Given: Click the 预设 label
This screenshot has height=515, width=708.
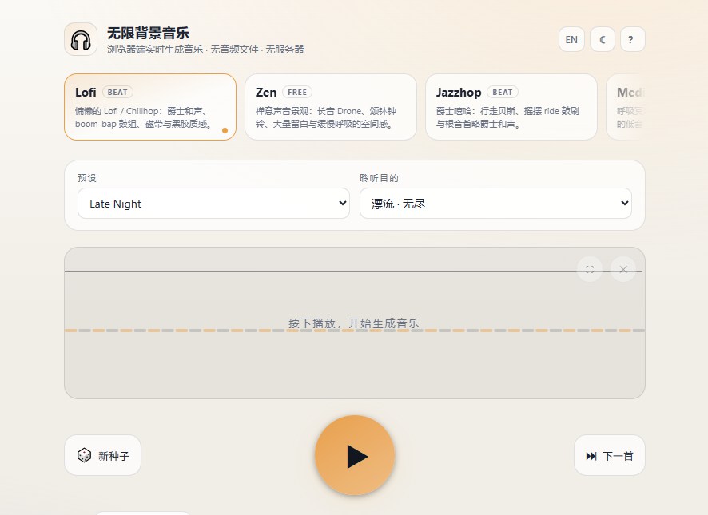Looking at the screenshot, I should [86, 178].
